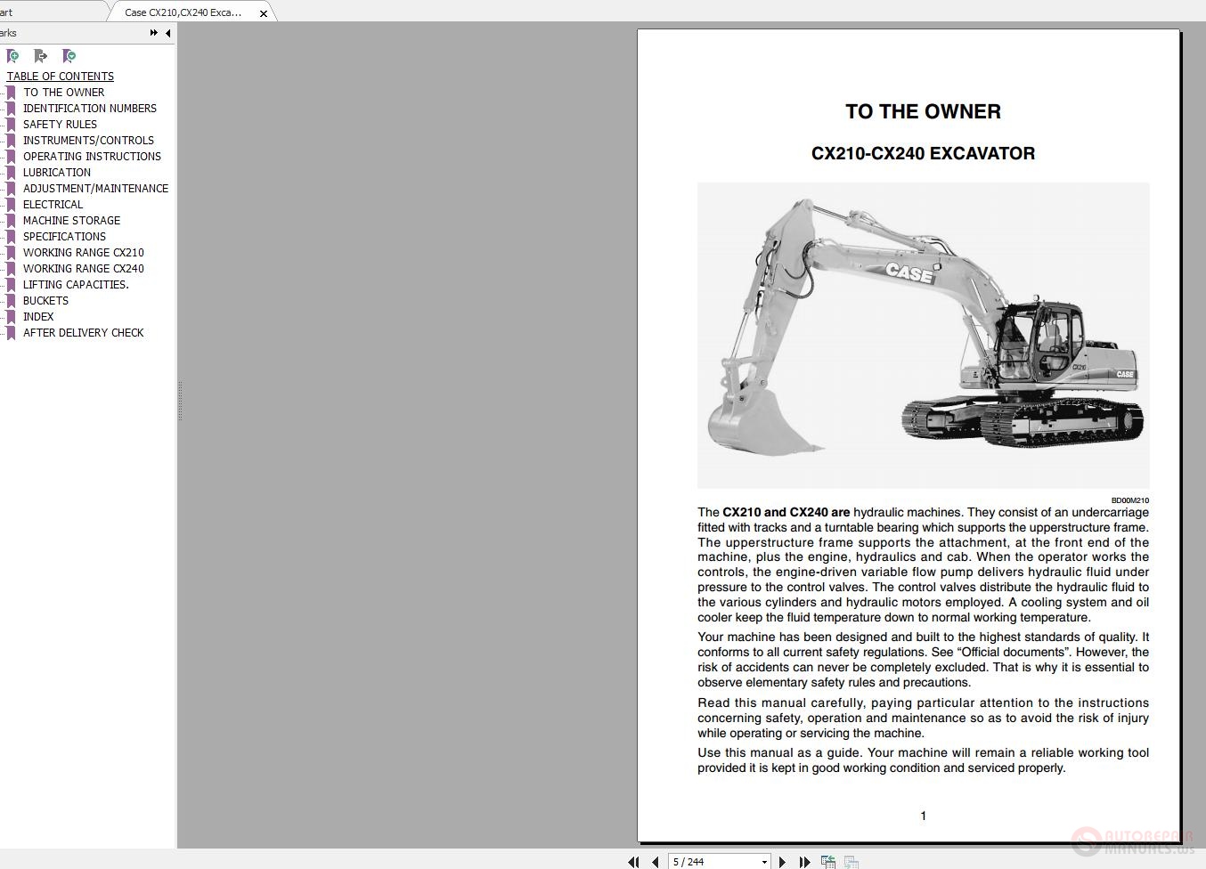This screenshot has width=1206, height=869.
Task: Go to the next page
Action: 782,862
